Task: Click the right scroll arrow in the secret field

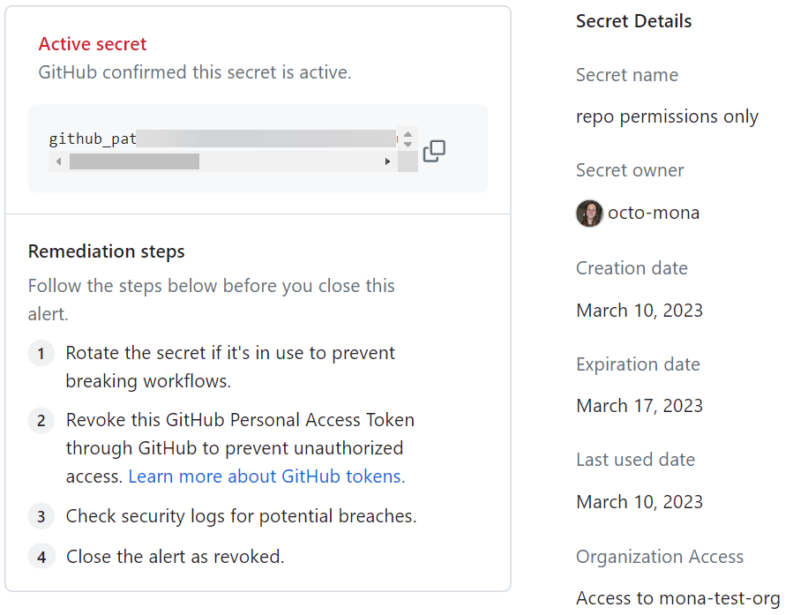Action: click(388, 161)
